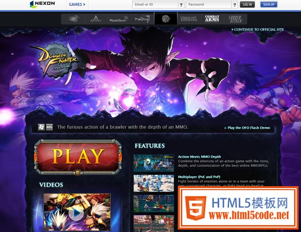The image size is (301, 232).
Task: Click the SIGN UP button
Action: pyautogui.click(x=269, y=4)
